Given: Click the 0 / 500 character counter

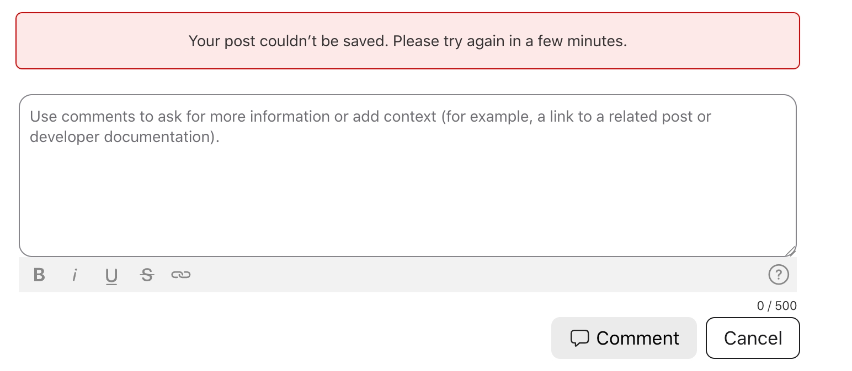Looking at the screenshot, I should pyautogui.click(x=777, y=305).
